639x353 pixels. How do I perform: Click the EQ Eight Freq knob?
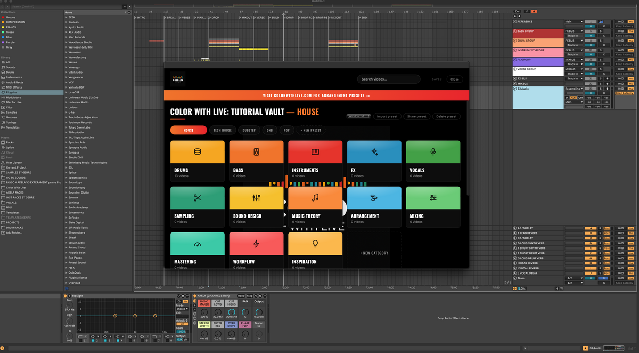tap(69, 306)
